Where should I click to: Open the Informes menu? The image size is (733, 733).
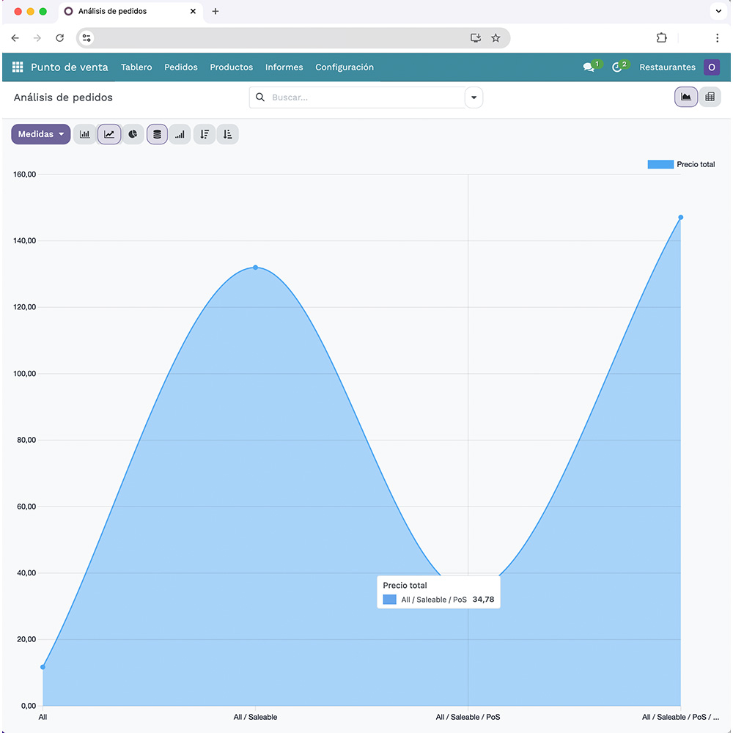click(x=284, y=67)
